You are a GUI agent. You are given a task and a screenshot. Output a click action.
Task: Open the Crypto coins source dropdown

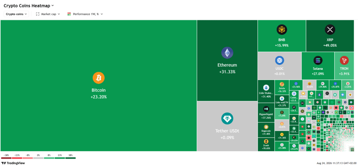click(x=16, y=14)
